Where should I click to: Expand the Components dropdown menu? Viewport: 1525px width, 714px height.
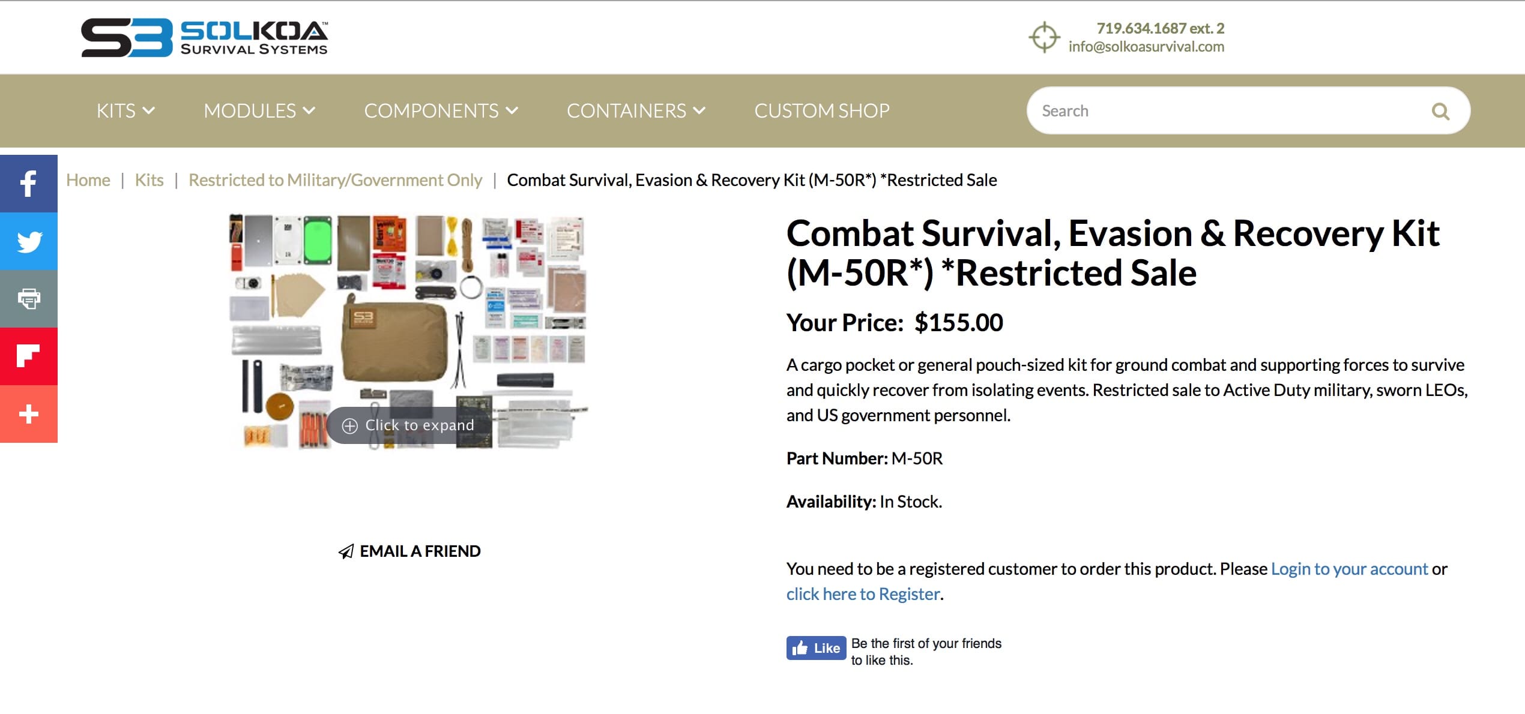coord(441,111)
